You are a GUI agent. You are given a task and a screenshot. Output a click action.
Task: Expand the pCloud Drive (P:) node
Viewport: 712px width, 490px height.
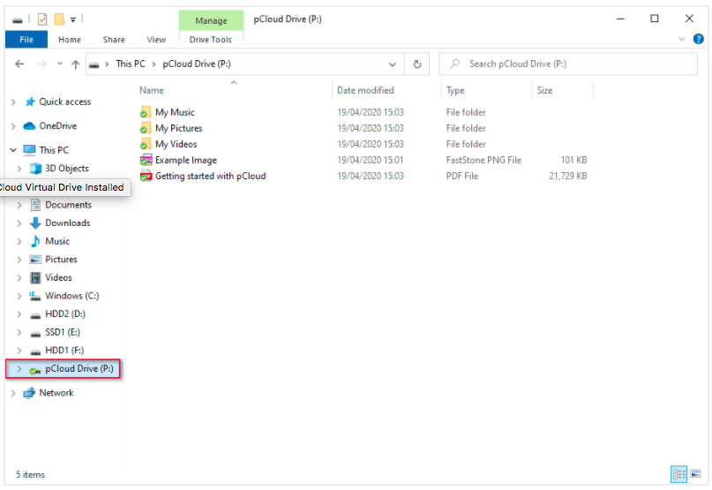tap(19, 369)
